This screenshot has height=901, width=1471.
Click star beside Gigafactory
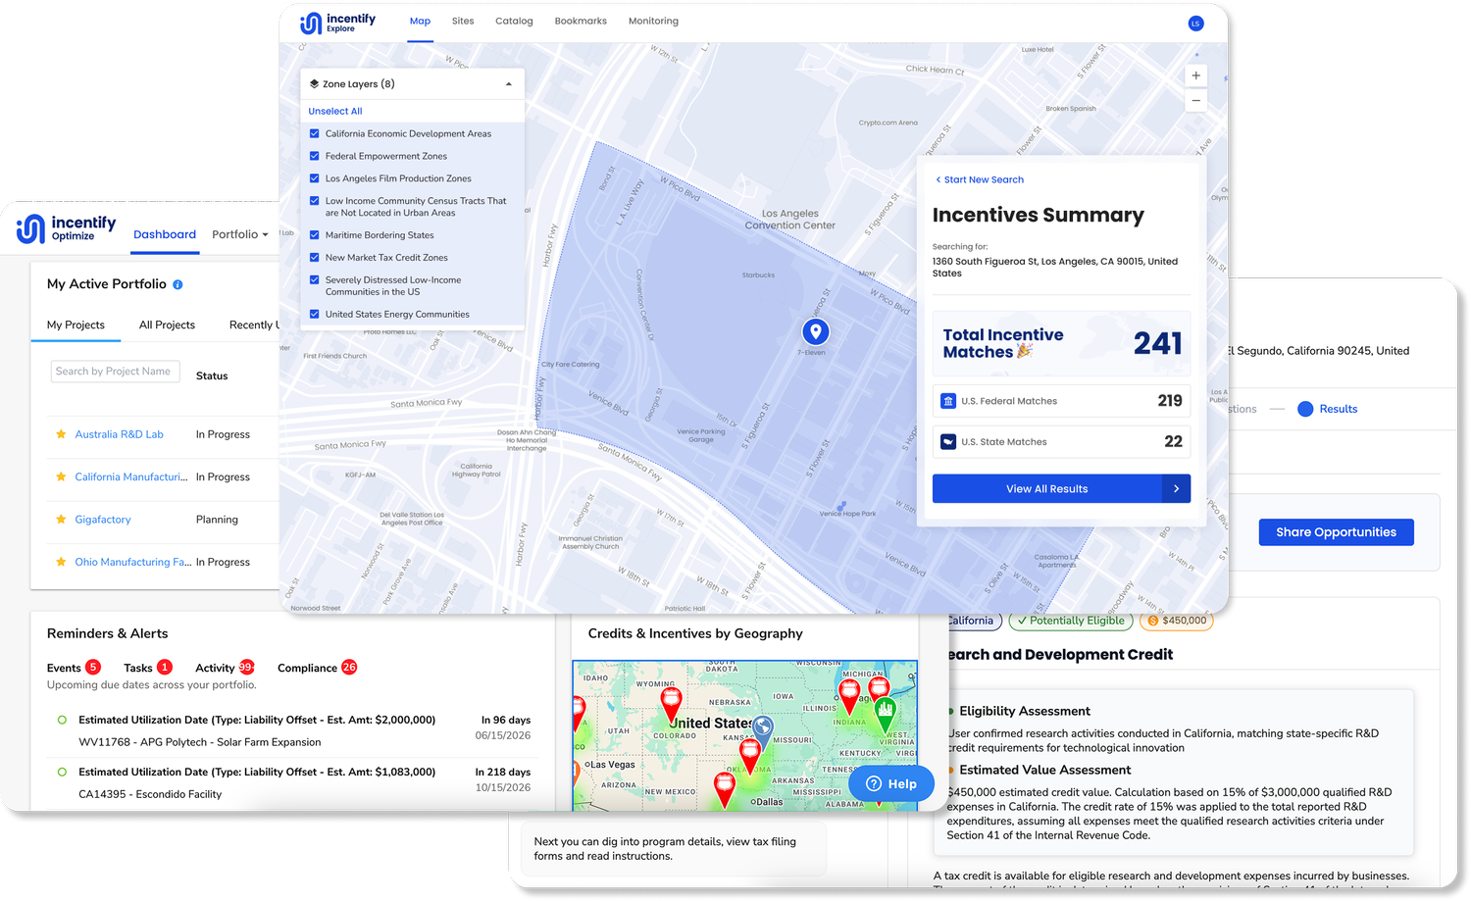61,520
